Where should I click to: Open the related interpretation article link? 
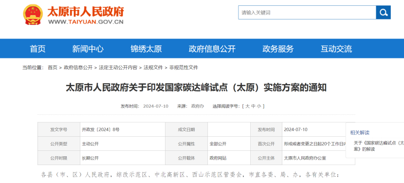coord(379,146)
